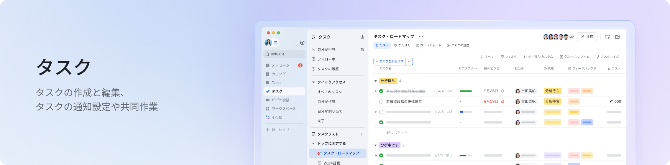
Task: Select タスク・ロードマップ in the task list tree
Action: click(338, 153)
